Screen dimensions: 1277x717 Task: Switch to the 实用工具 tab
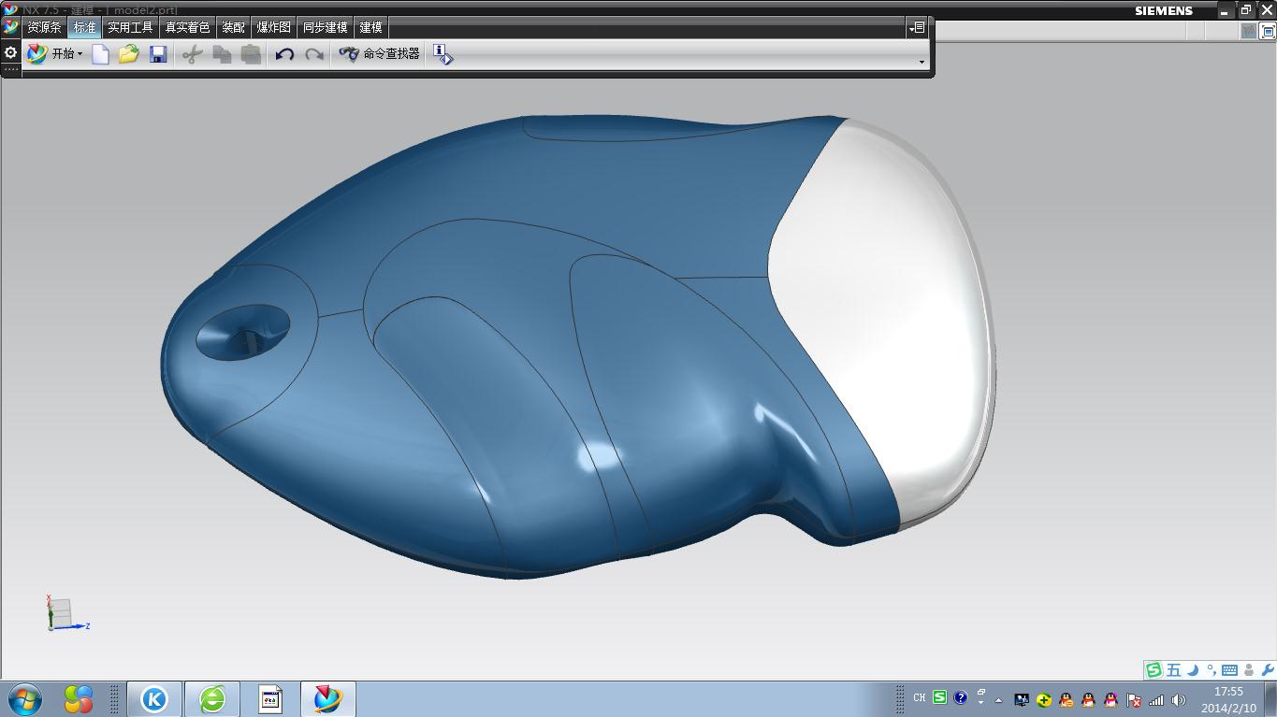130,28
